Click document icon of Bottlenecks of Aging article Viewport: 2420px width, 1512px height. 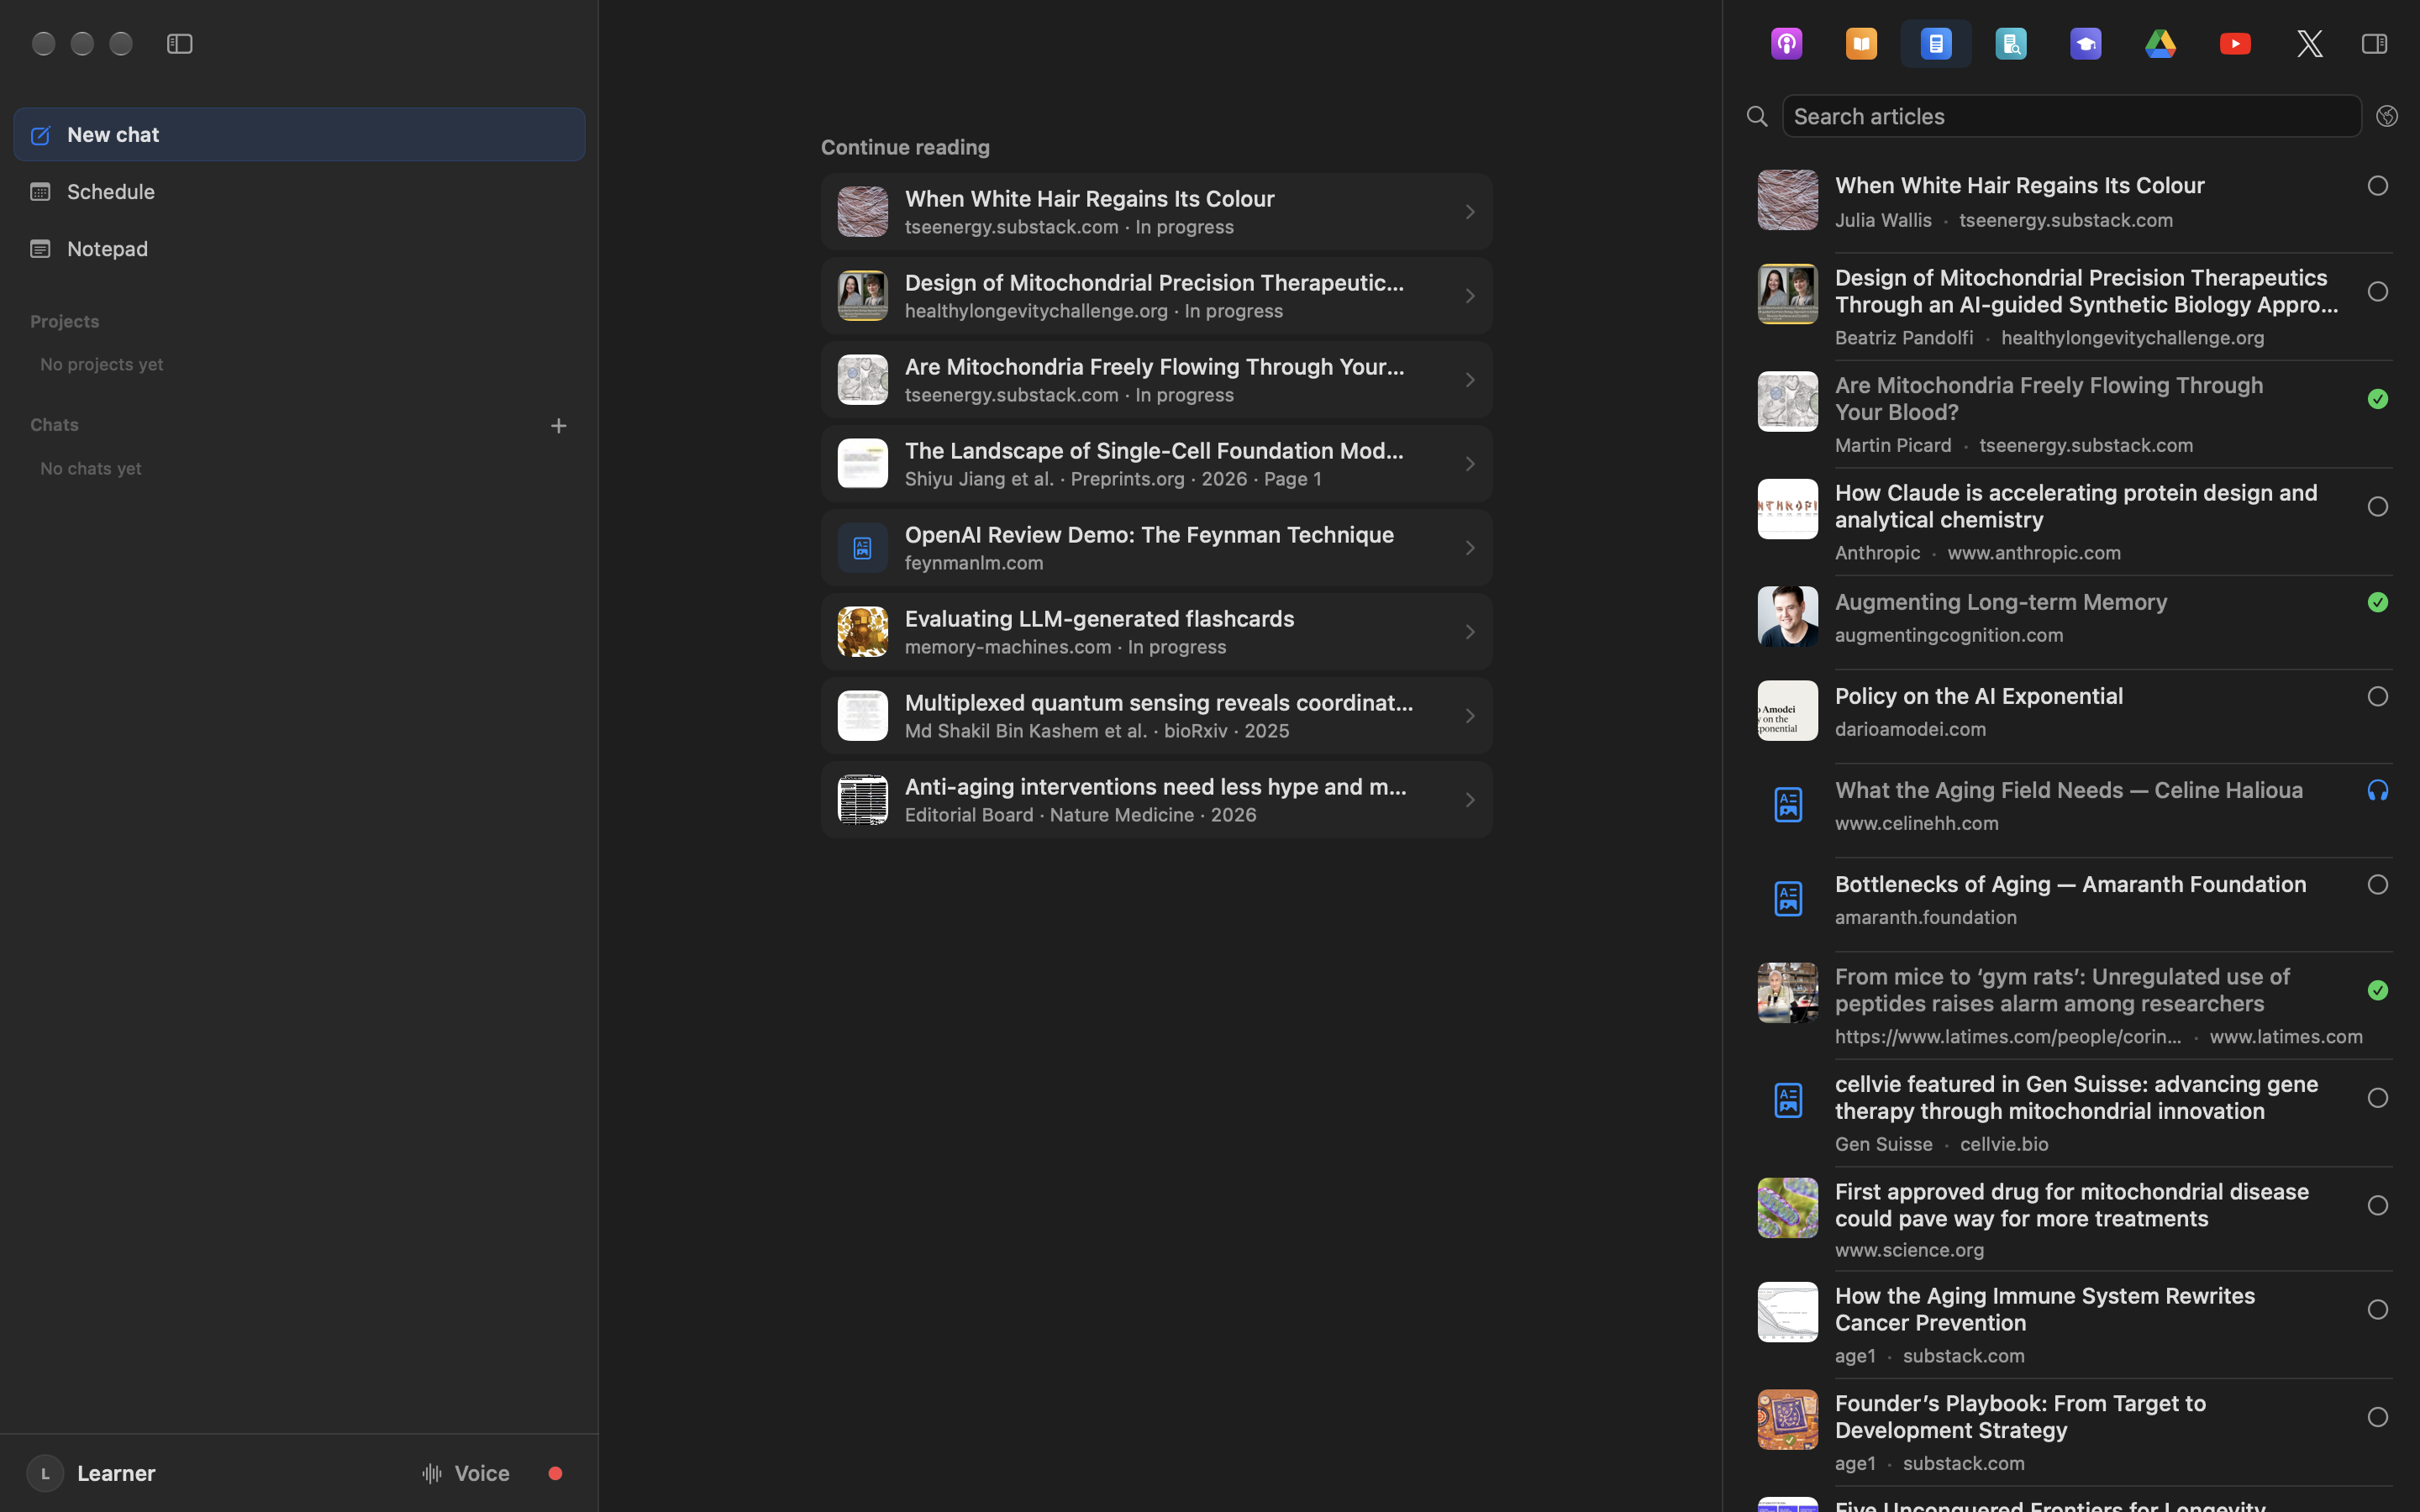coord(1787,898)
